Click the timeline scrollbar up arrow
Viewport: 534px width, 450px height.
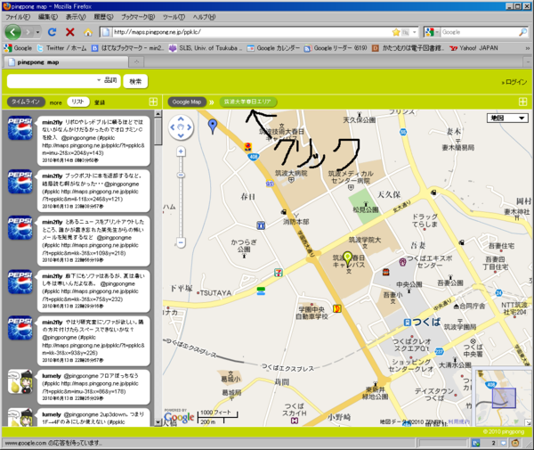pos(158,113)
